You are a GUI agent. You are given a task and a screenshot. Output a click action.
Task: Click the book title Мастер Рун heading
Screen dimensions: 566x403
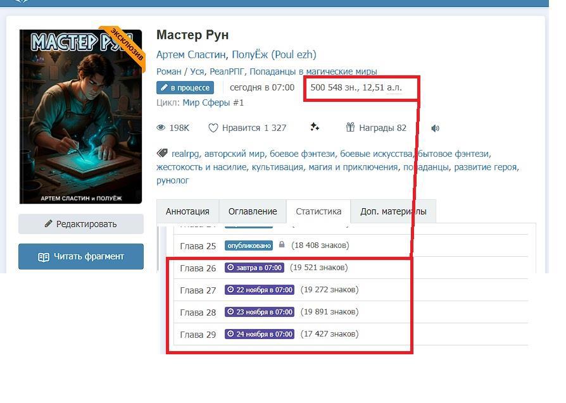click(x=192, y=35)
